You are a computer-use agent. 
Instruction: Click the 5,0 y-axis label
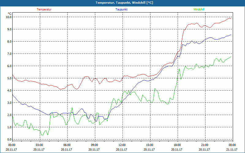click(x=9, y=78)
